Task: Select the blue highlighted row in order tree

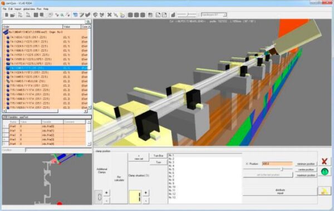Action: pos(47,68)
